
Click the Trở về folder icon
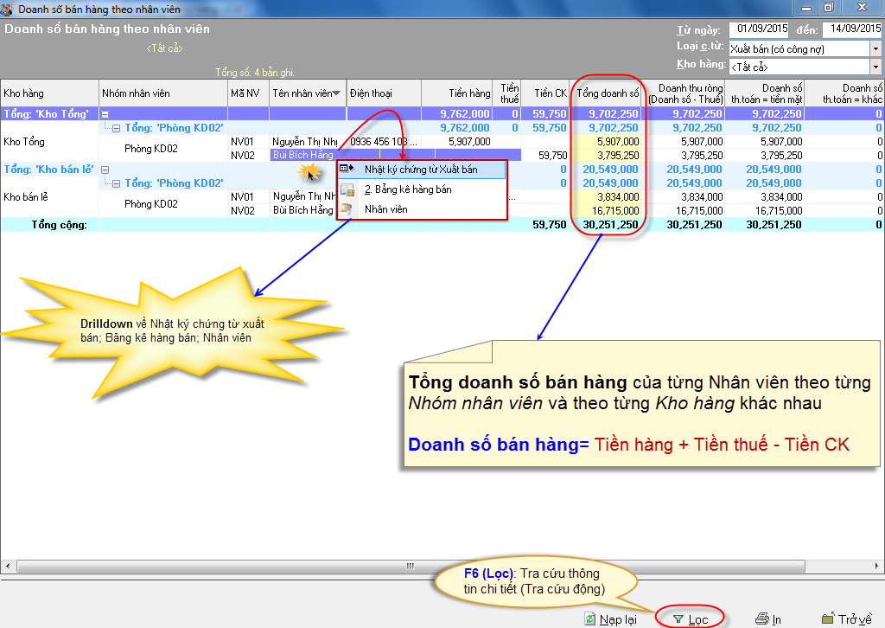[x=827, y=619]
